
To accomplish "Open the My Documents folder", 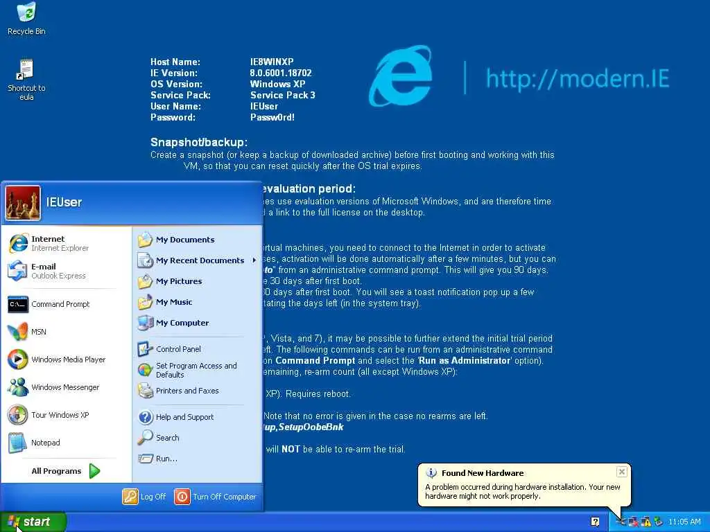I will [198, 240].
